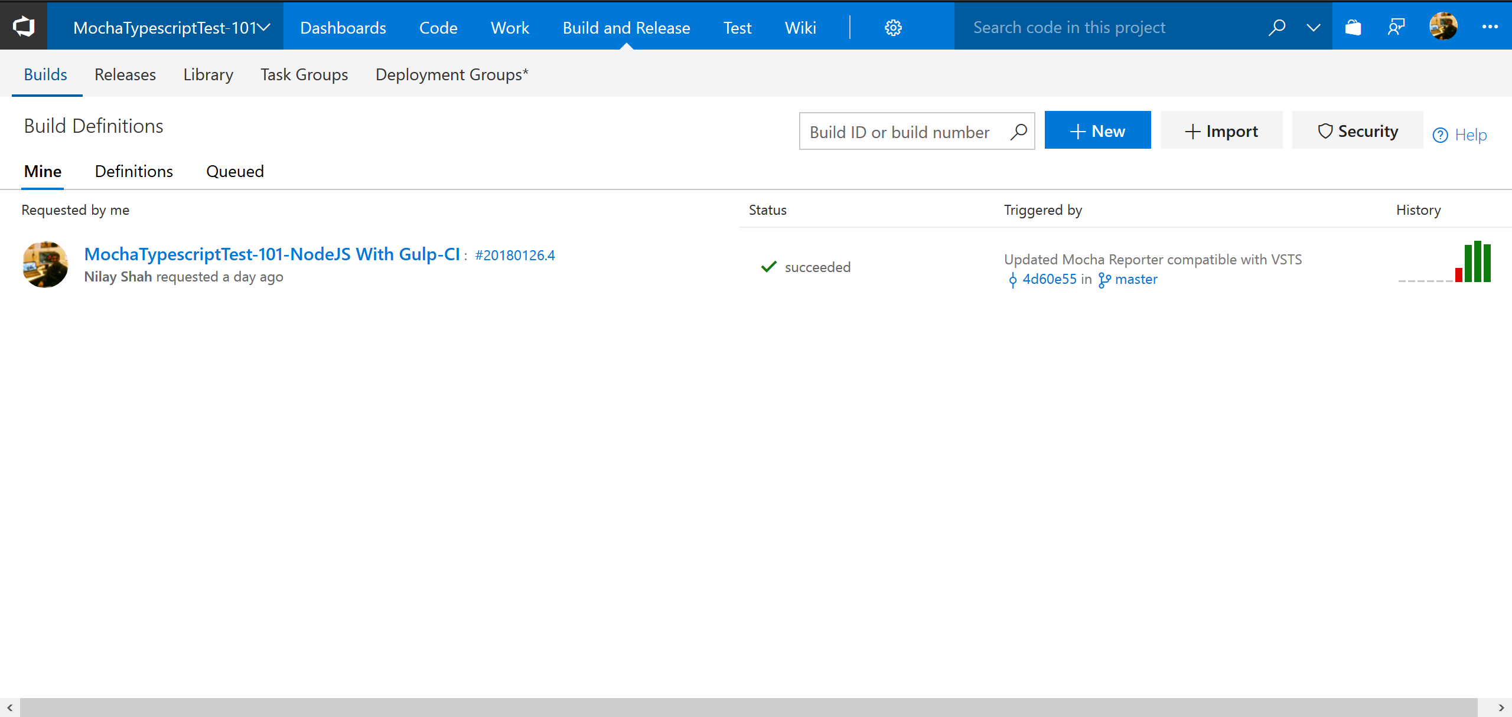Image resolution: width=1512 pixels, height=717 pixels.
Task: Open the Code hub
Action: tap(438, 28)
